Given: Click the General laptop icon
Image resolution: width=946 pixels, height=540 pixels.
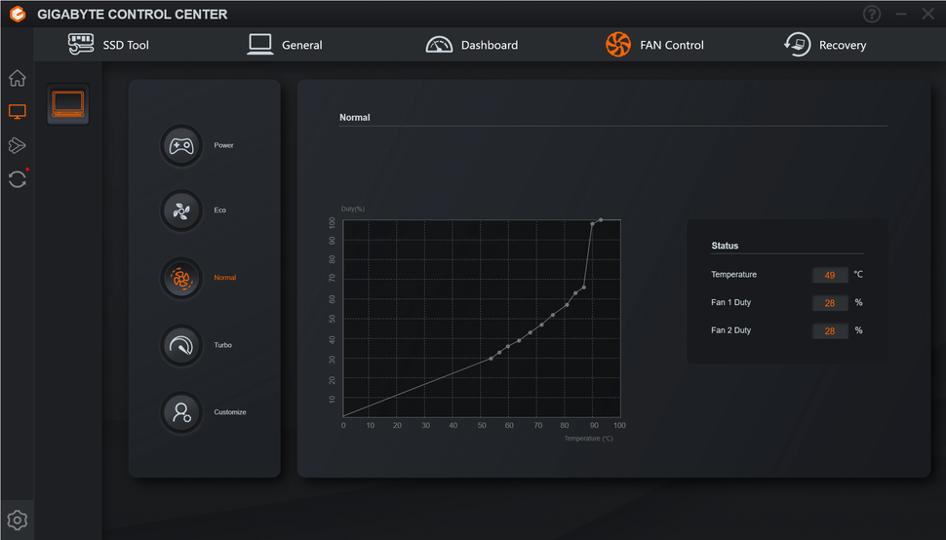Looking at the screenshot, I should (x=260, y=45).
